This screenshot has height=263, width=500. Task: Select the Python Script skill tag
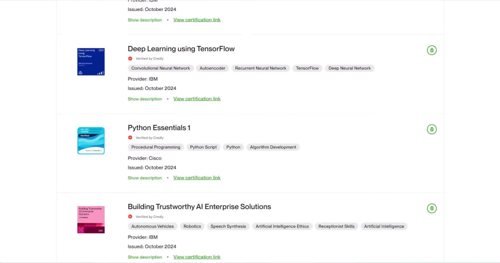coord(203,147)
